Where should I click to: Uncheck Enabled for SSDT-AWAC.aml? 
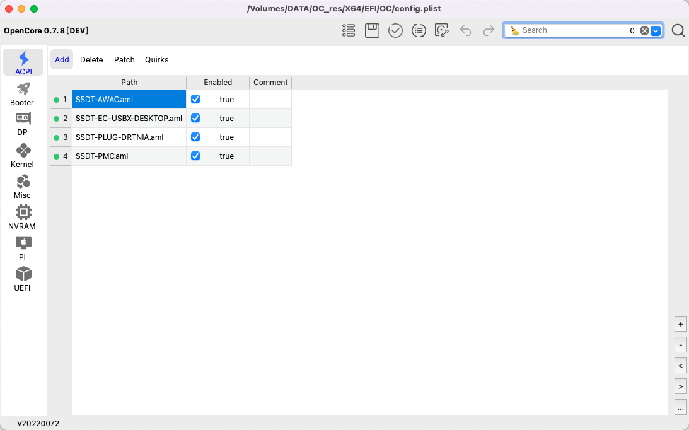[x=195, y=99]
